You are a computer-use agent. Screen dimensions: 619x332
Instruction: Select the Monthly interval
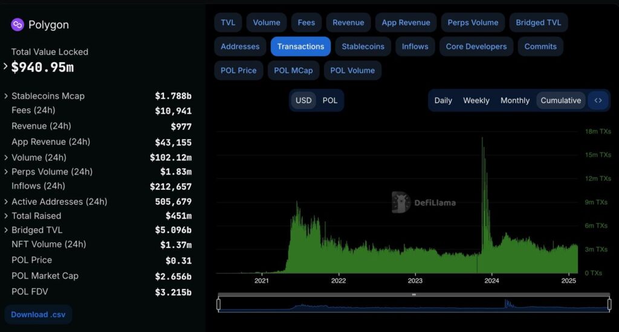coord(515,100)
